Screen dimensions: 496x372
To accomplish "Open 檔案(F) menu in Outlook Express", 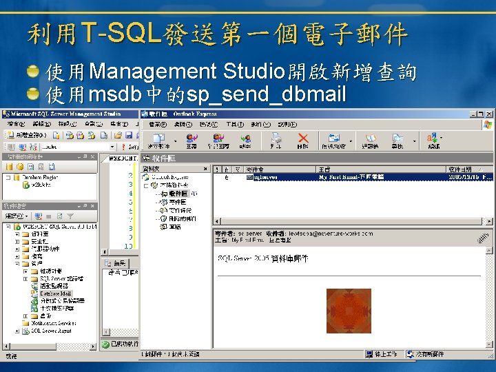I will pyautogui.click(x=158, y=124).
